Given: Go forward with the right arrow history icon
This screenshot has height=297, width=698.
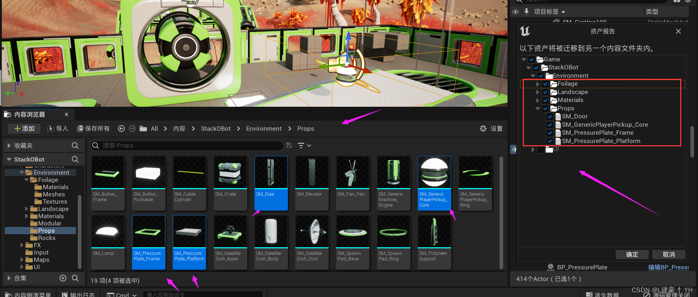Looking at the screenshot, I should (x=132, y=129).
